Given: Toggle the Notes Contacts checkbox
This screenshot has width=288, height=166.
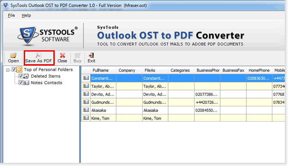Looking at the screenshot, I should point(21,83).
